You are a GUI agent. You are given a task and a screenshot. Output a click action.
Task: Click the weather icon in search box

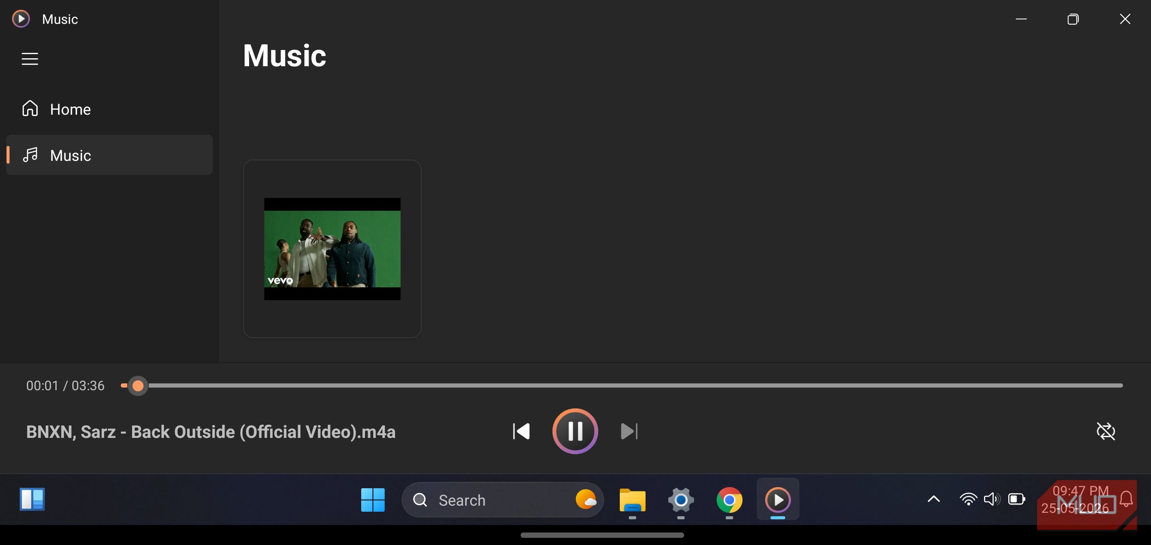click(586, 500)
